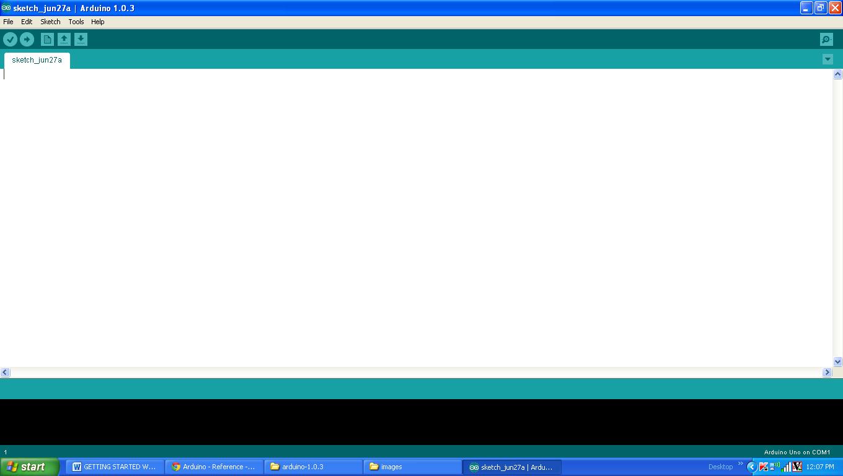
Task: Click the horizontal scrollbar right arrow
Action: [x=827, y=372]
